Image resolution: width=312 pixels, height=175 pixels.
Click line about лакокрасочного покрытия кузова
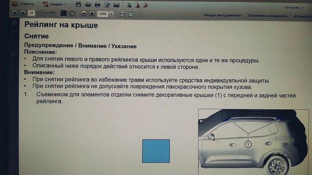142,87
